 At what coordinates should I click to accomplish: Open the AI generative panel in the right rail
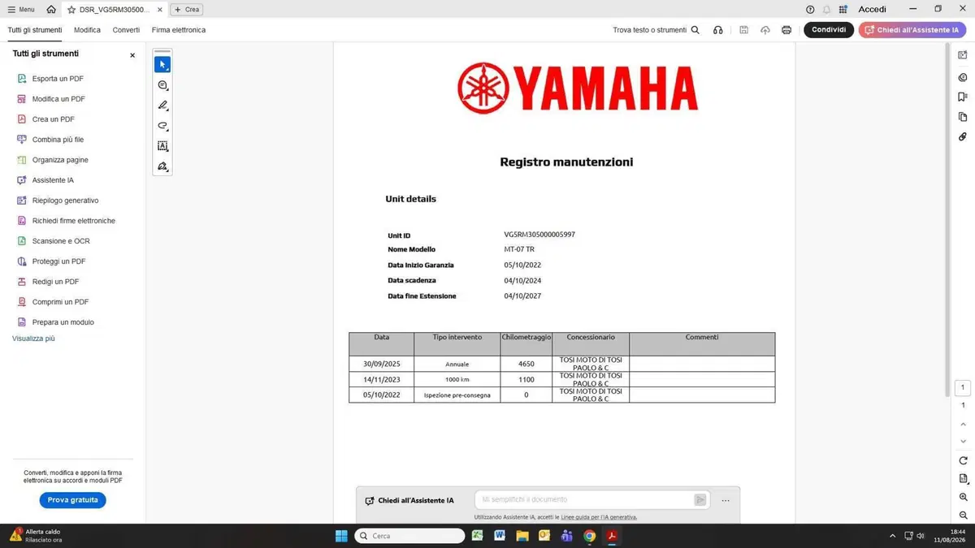963,54
